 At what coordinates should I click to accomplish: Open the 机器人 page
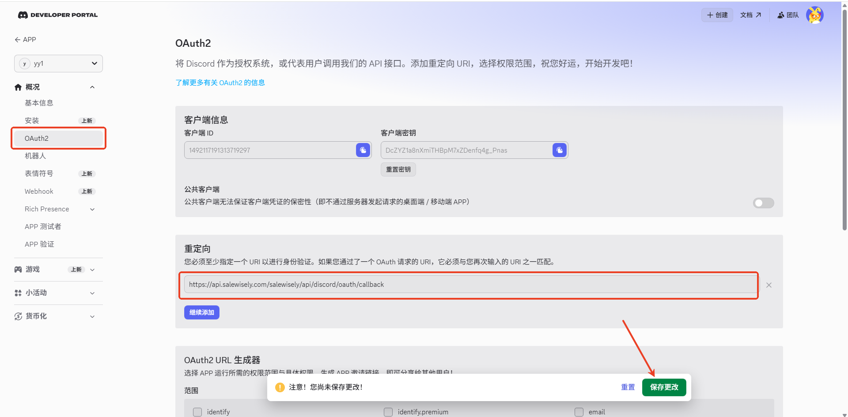(35, 156)
